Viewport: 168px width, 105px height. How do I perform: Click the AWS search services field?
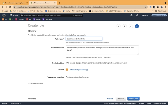(x=51, y=15)
